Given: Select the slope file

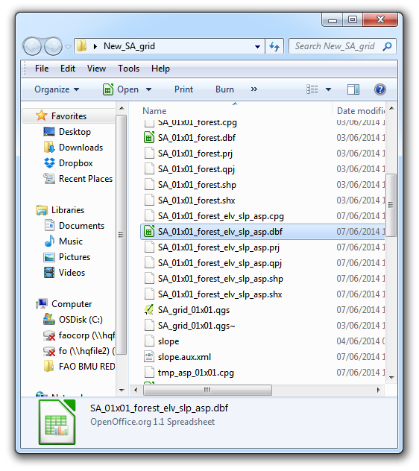Looking at the screenshot, I should coord(168,341).
